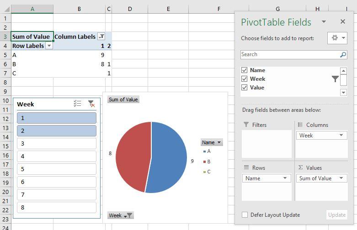357x230 pixels.
Task: Select column D header
Action: pos(130,9)
